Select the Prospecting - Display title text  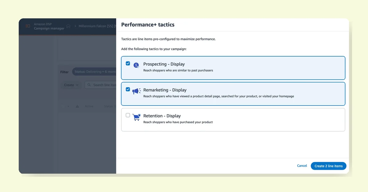tap(164, 64)
